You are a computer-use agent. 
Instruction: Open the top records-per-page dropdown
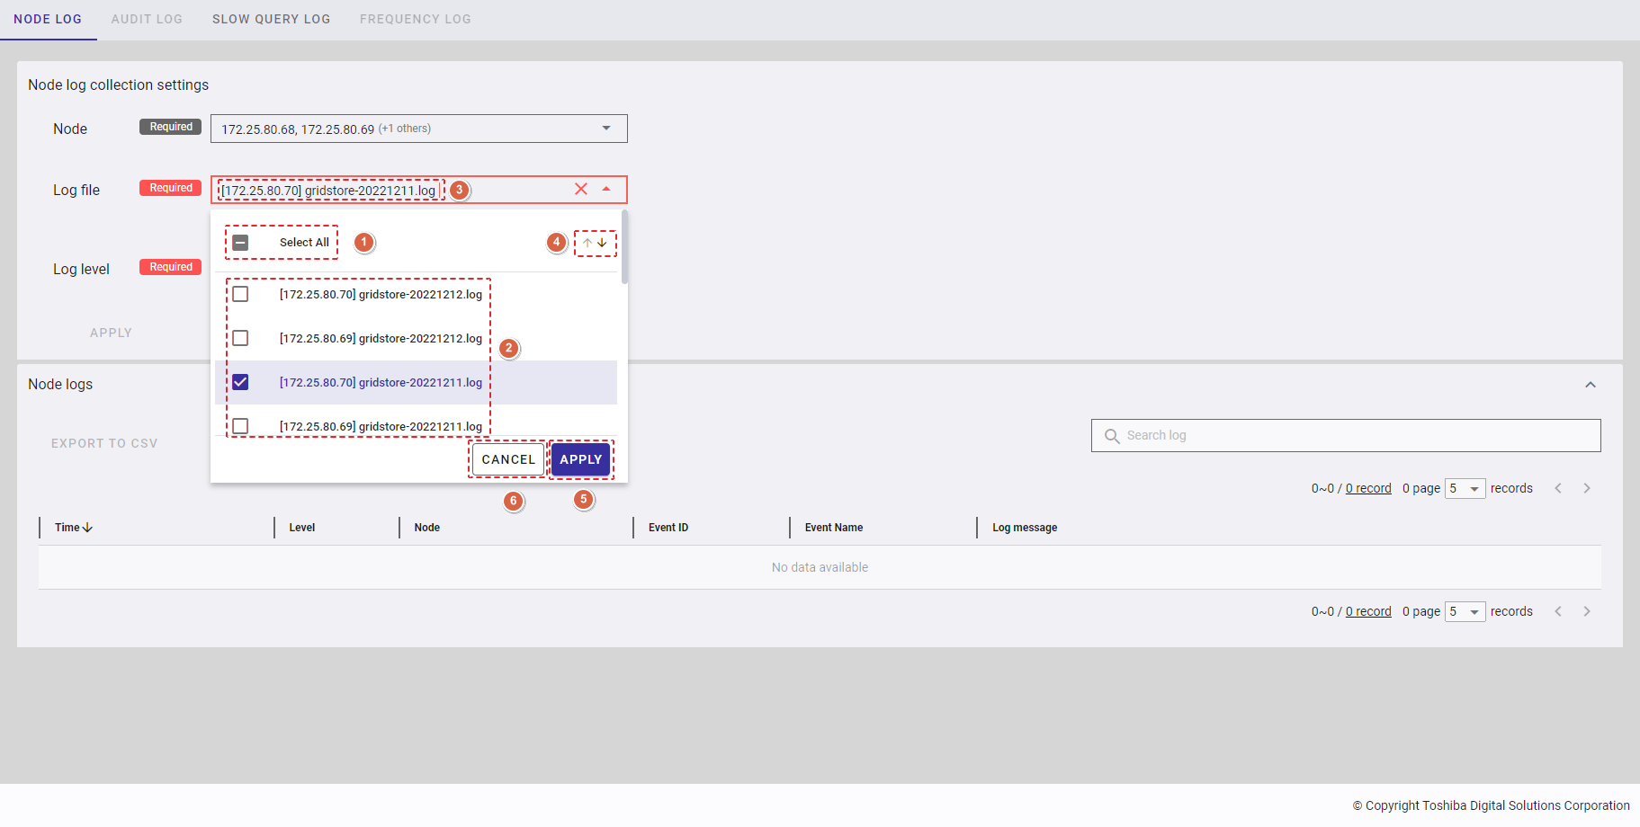[1465, 488]
